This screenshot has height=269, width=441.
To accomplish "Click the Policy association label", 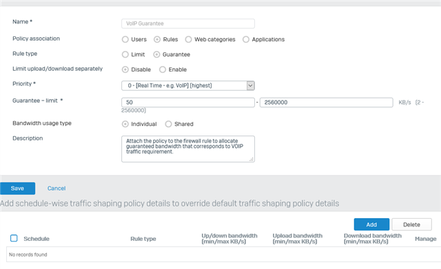I will tap(36, 39).
